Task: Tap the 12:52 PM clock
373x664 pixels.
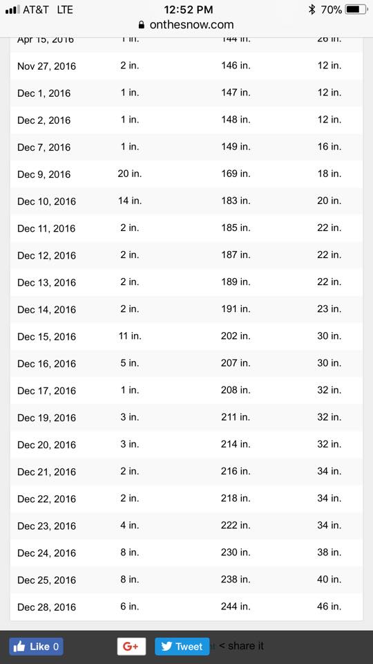Action: (x=188, y=9)
